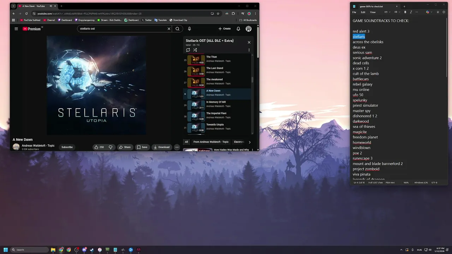
Task: Save the video to a playlist
Action: pyautogui.click(x=142, y=147)
